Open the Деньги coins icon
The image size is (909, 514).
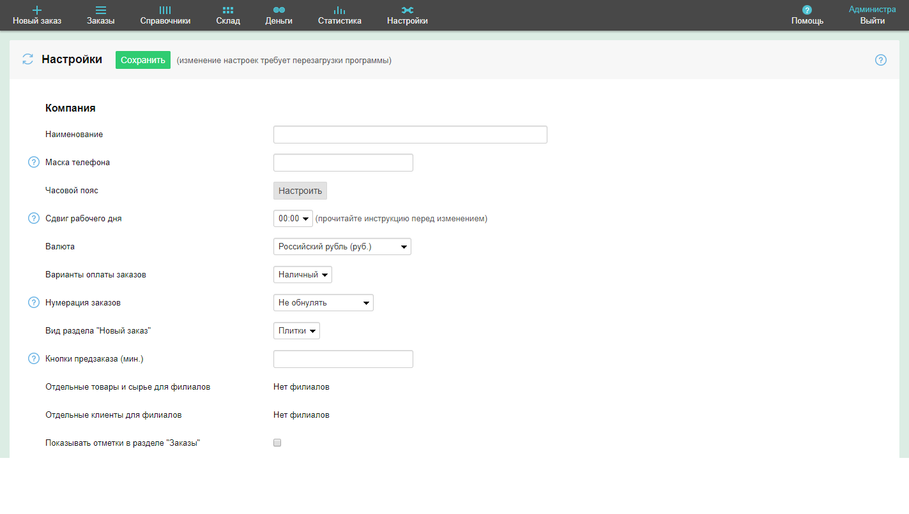pyautogui.click(x=279, y=10)
